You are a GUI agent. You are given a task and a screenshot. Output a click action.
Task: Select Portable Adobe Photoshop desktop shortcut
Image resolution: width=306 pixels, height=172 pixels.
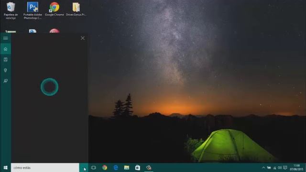click(33, 11)
